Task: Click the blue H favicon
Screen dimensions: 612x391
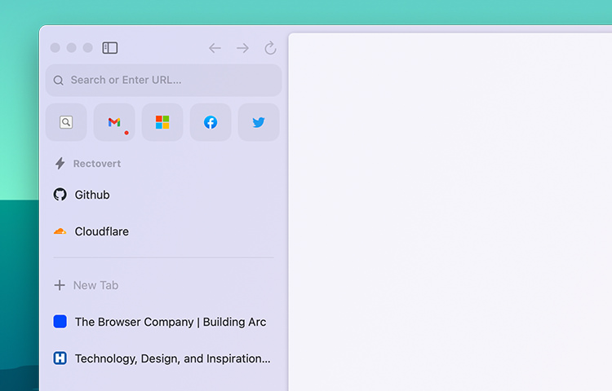Action: [x=60, y=358]
